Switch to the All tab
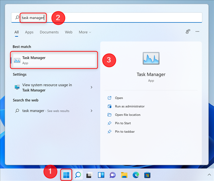 [17, 32]
